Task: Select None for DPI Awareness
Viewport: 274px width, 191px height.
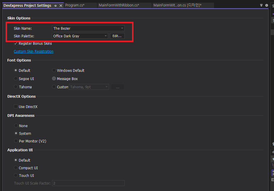Action: tap(16, 126)
